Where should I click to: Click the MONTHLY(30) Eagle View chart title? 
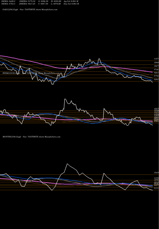(31, 137)
